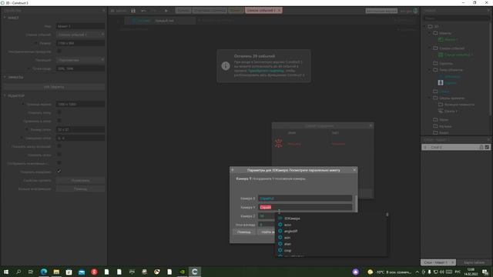Click the Камера Y input field
This screenshot has height=277, width=493.
pos(305,207)
